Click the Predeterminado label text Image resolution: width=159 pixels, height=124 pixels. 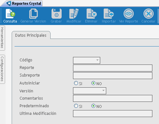tap(34, 106)
